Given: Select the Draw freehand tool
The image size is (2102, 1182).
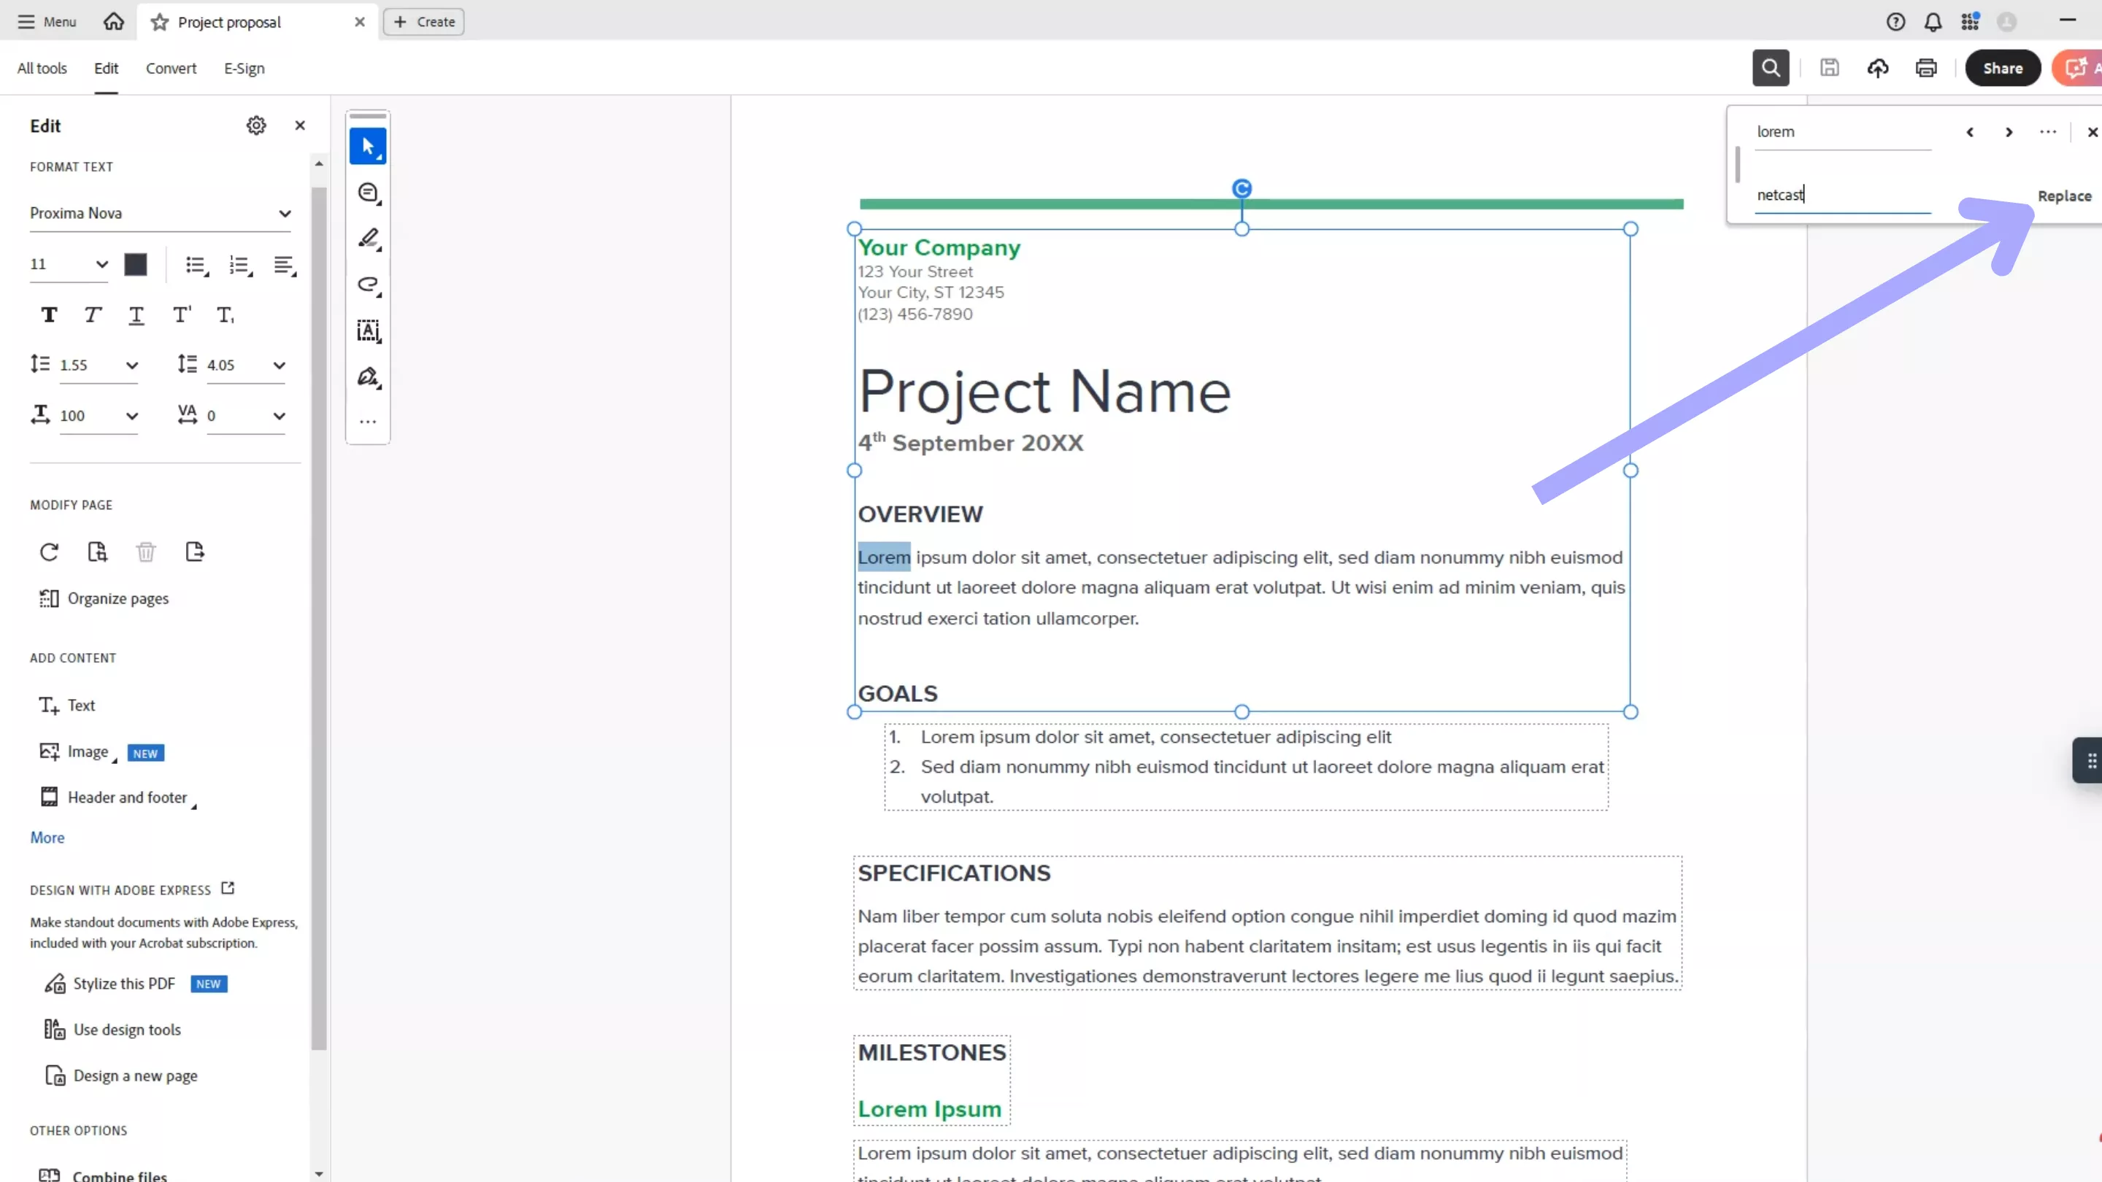Looking at the screenshot, I should pyautogui.click(x=368, y=285).
